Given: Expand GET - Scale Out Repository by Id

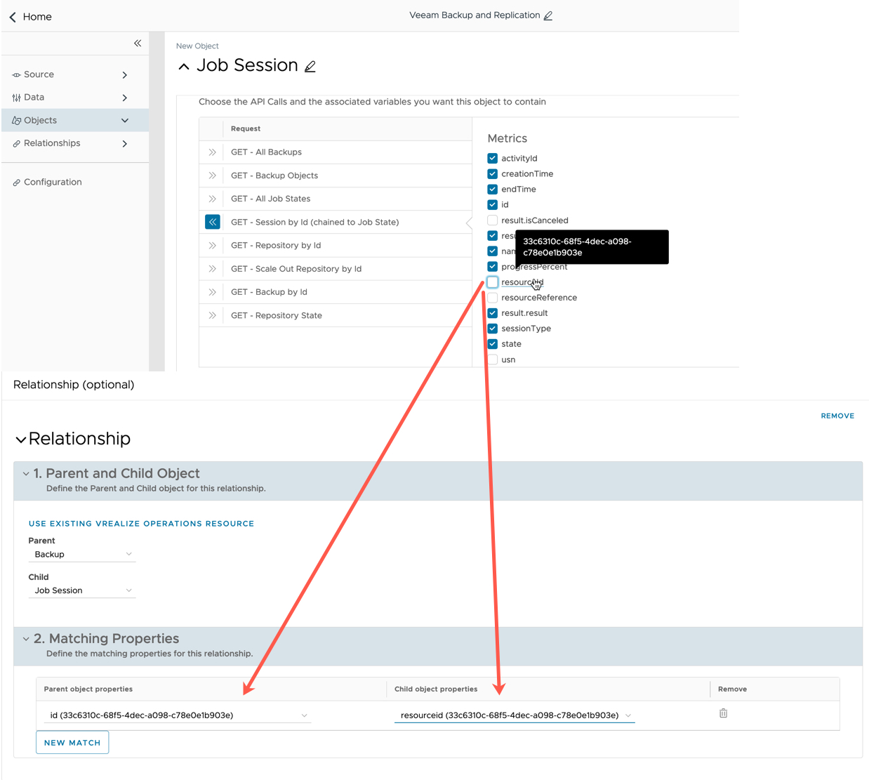Looking at the screenshot, I should [212, 269].
